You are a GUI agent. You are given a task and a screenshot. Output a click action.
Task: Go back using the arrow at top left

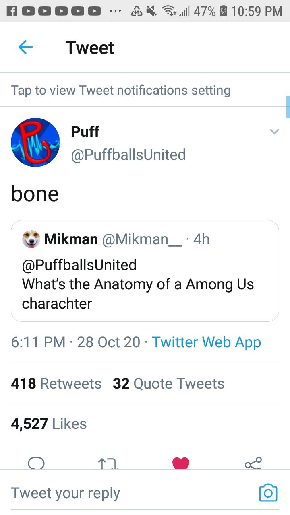pos(25,47)
